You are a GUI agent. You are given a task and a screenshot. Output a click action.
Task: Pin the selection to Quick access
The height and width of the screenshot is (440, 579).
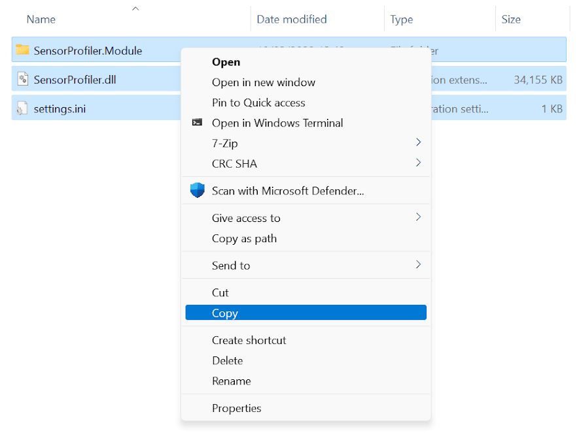coord(258,102)
